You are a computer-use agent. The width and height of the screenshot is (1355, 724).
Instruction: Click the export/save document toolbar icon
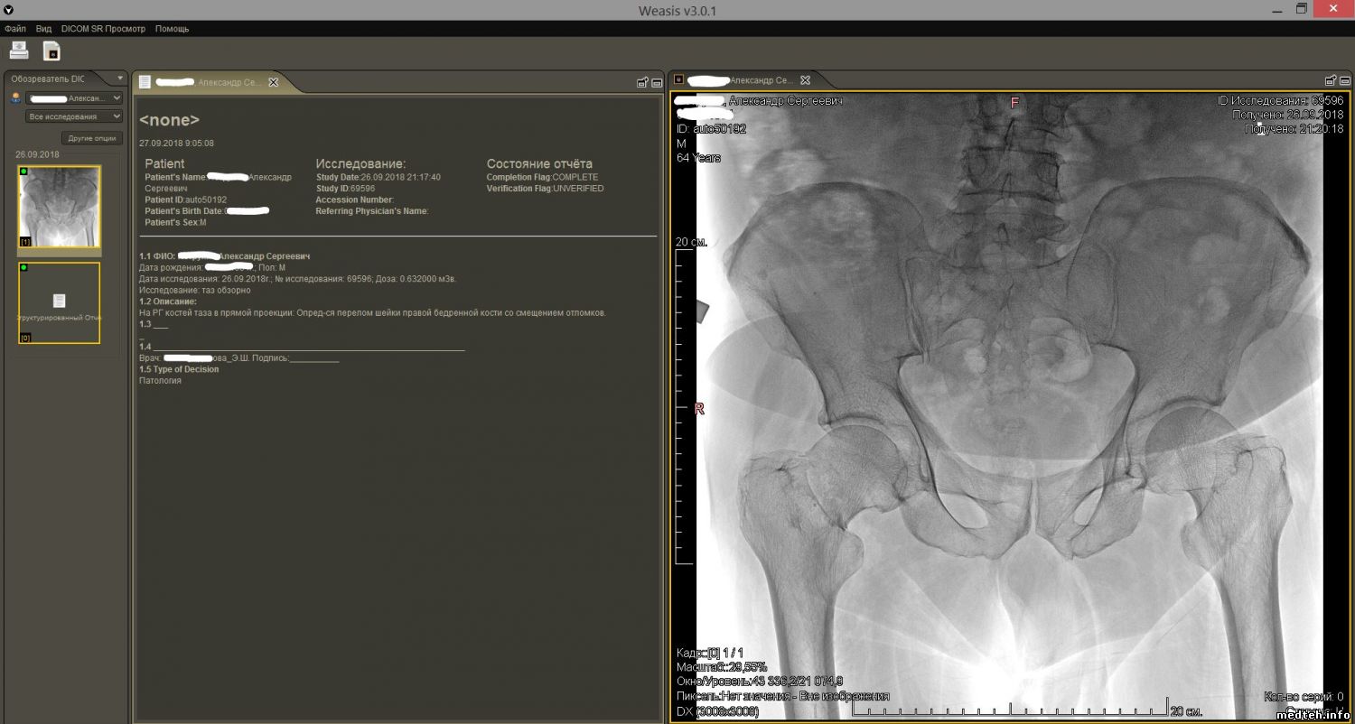click(x=52, y=51)
